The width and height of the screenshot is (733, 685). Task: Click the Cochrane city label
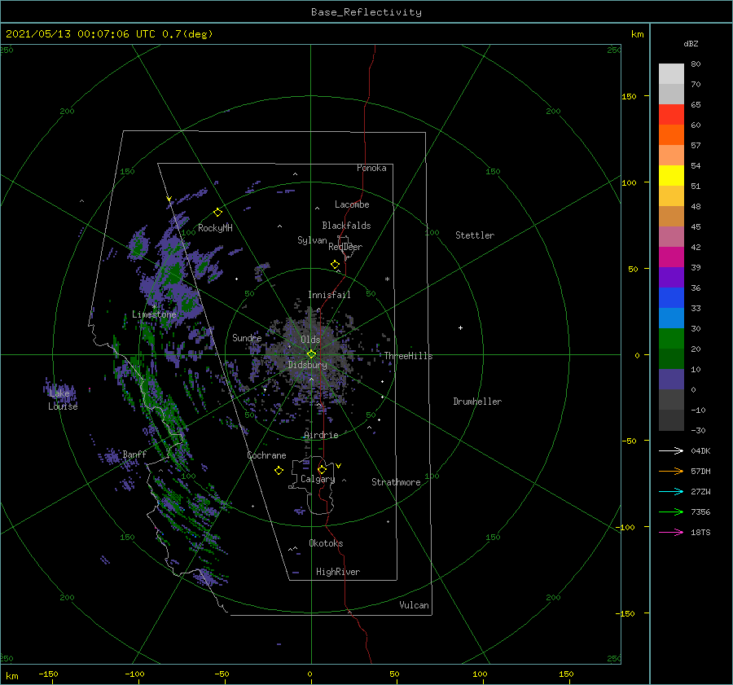tap(266, 455)
